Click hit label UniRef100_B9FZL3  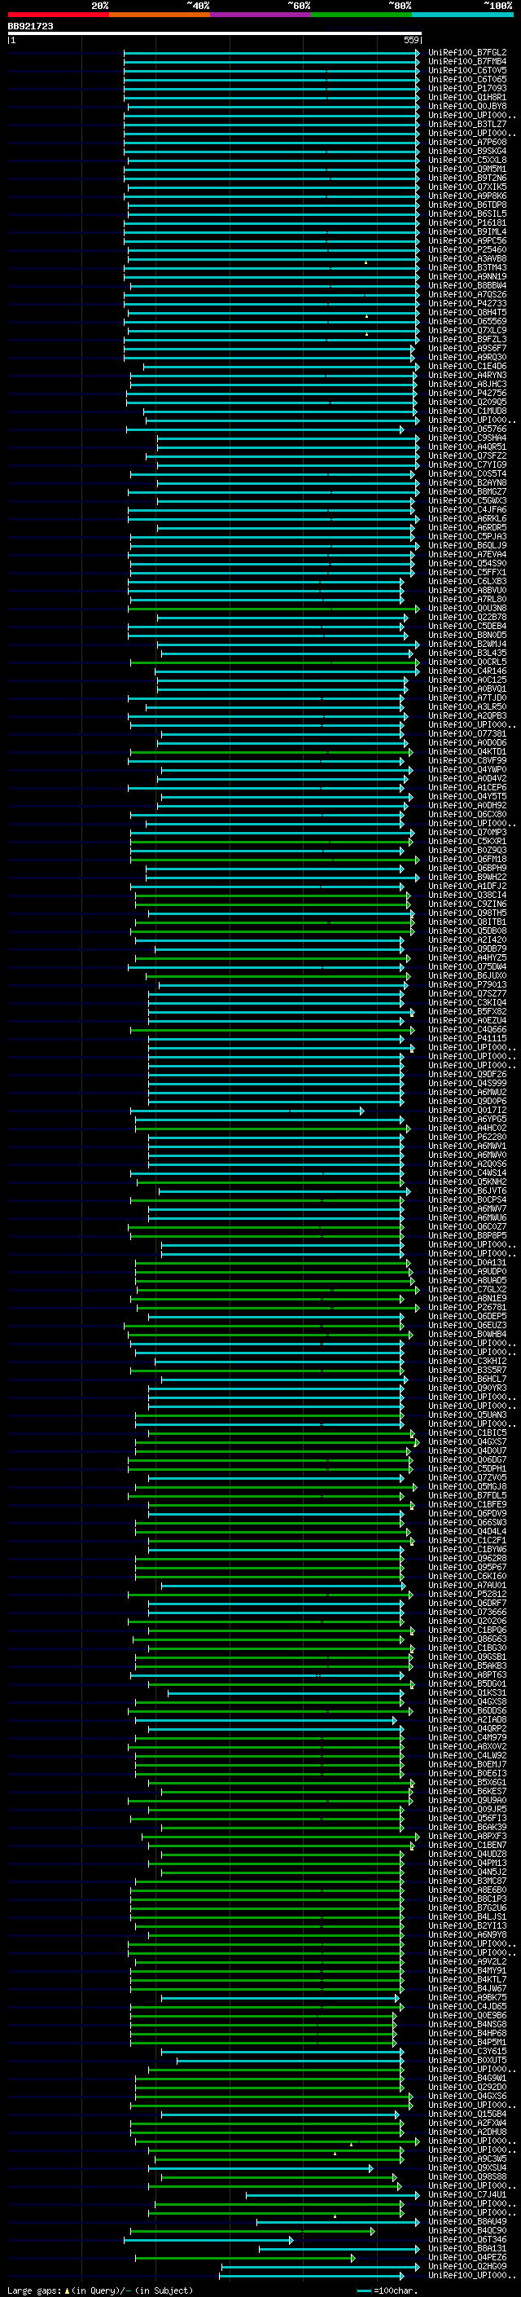point(467,339)
